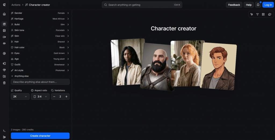
Task: Expand the Hair option row
Action: [40, 42]
